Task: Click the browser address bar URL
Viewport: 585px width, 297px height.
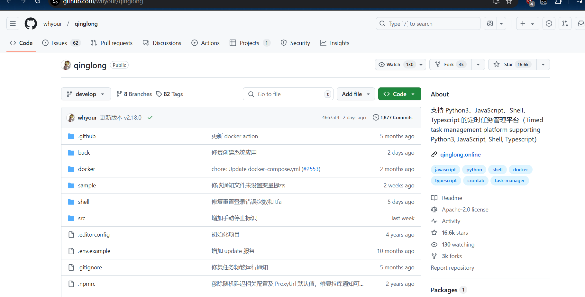Action: click(x=103, y=2)
